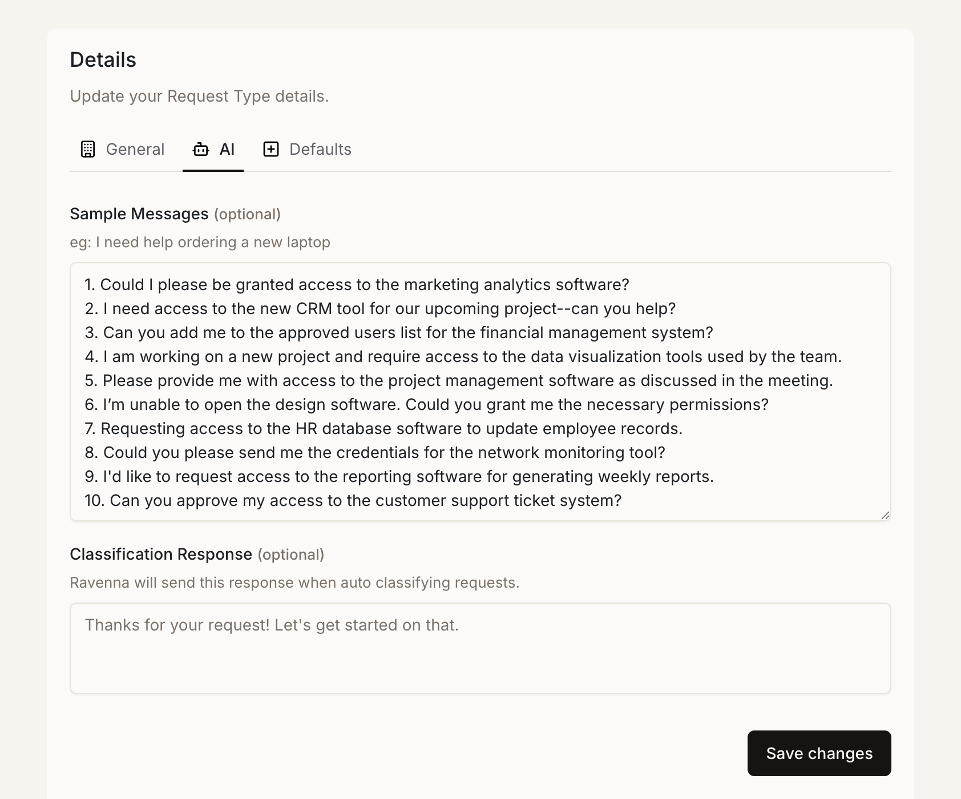Click the customer support ticket system line
Screen dimensions: 961x799
[353, 500]
